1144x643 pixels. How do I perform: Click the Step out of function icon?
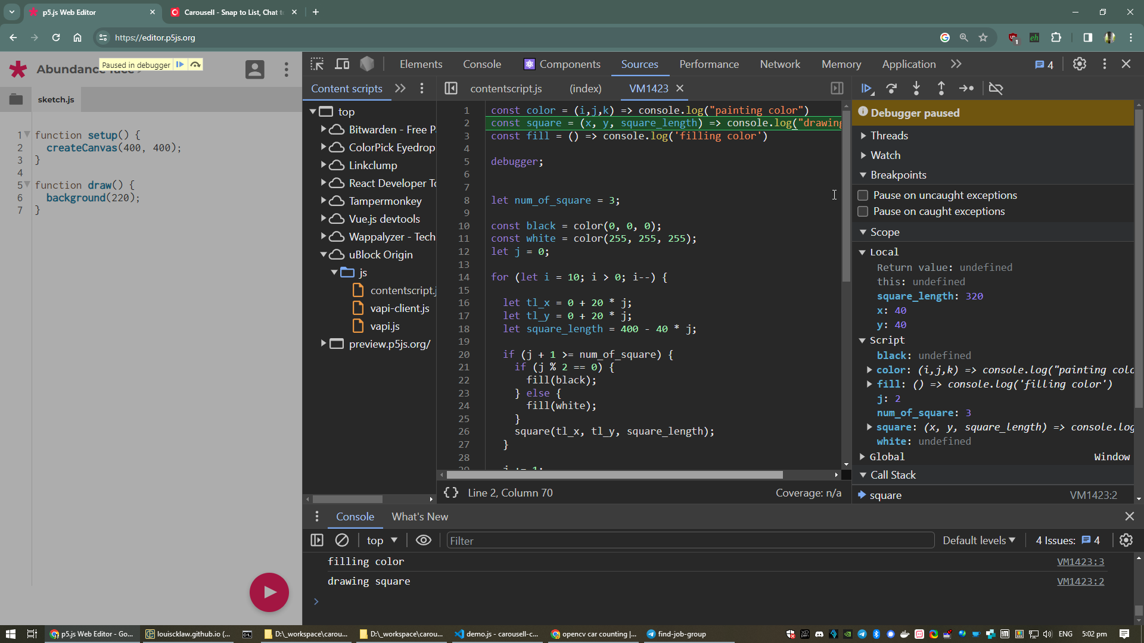941,89
